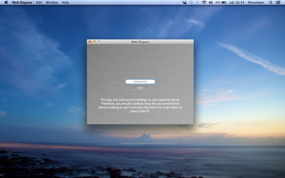This screenshot has width=285, height=178.
Task: Open the Developer user menu
Action: [256, 2]
